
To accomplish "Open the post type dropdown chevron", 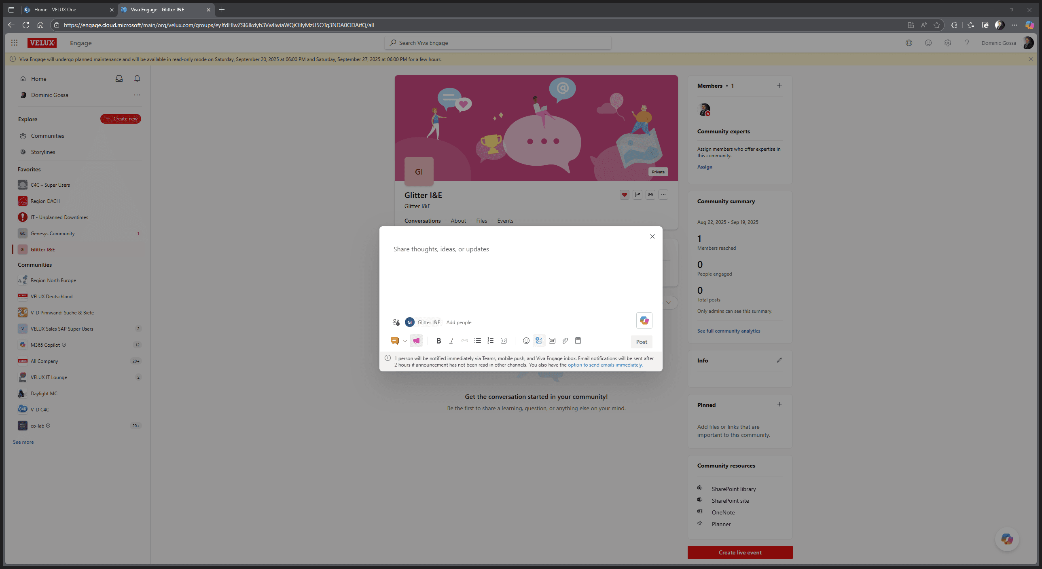I will coord(405,341).
